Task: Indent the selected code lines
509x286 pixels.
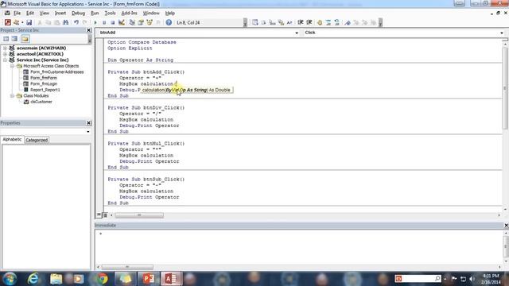Action: pyautogui.click(x=301, y=22)
